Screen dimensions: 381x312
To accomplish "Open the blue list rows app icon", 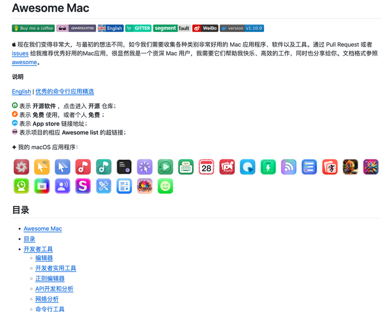I will click(x=310, y=167).
